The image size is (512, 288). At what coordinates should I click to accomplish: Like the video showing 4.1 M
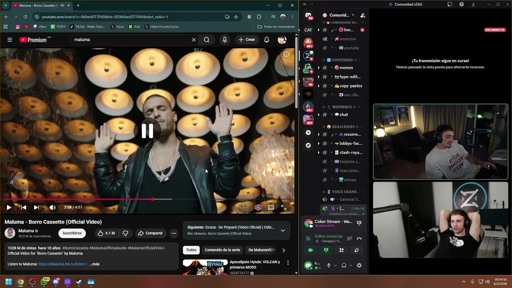coord(106,233)
